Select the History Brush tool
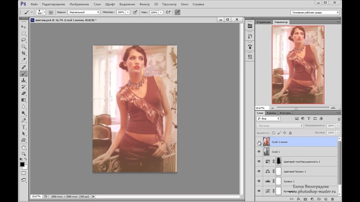360x202 pixels. (24, 87)
